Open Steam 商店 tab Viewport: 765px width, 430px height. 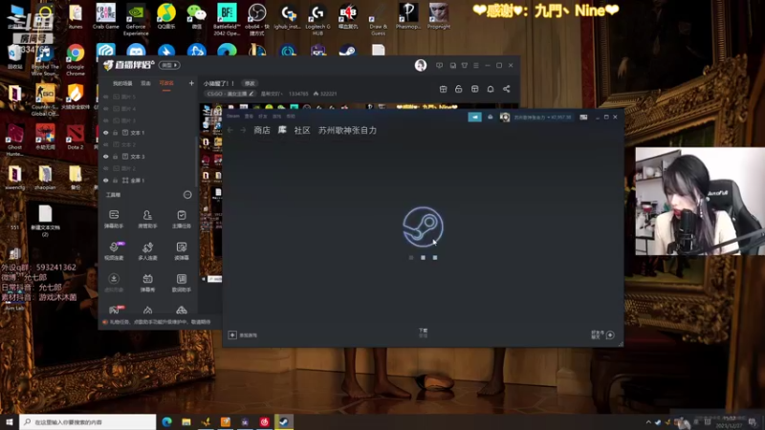pyautogui.click(x=262, y=130)
